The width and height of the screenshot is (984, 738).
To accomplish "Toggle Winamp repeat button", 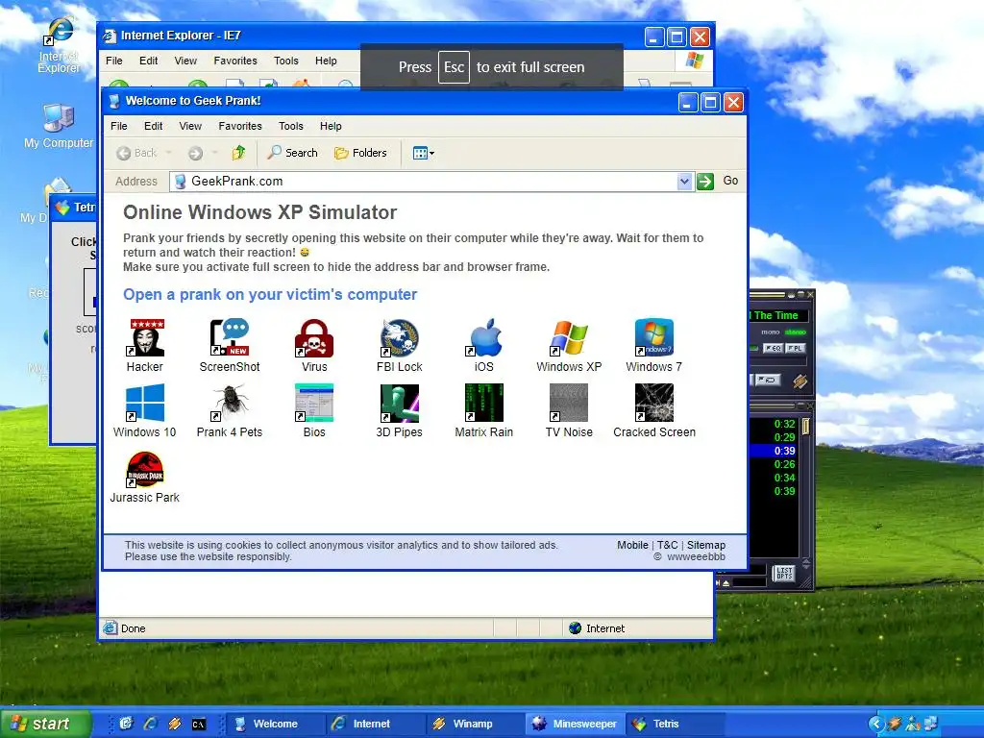I will click(x=766, y=380).
